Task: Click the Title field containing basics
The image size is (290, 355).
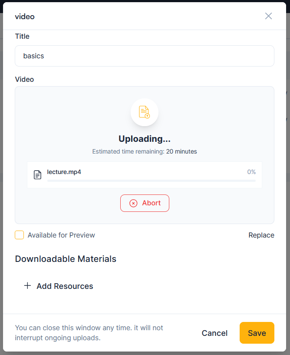Action: (x=145, y=56)
